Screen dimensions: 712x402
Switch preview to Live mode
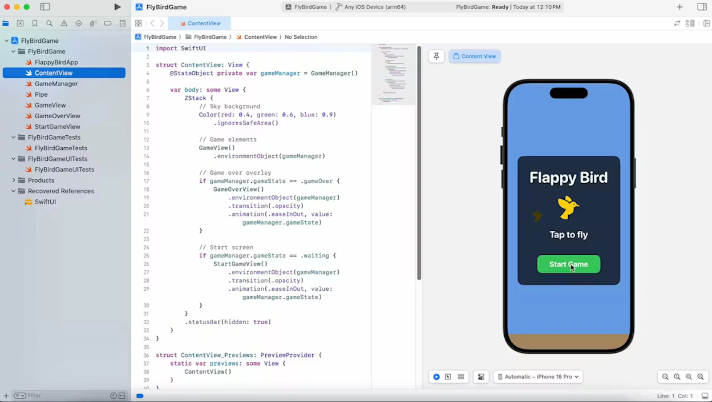437,377
